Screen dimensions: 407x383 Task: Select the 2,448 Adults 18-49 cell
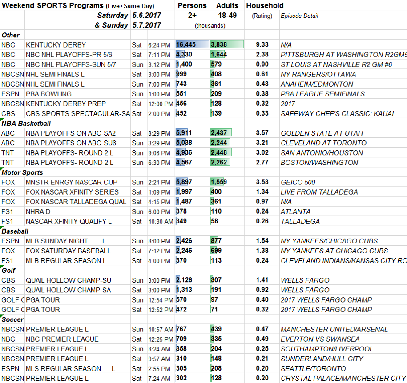[227, 152]
